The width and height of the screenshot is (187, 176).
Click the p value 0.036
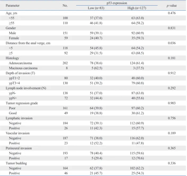(x=172, y=43)
